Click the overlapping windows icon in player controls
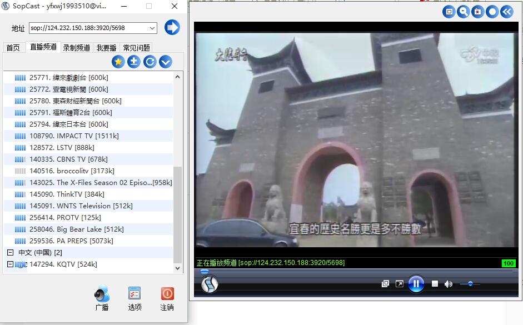This screenshot has width=523, height=325. [x=385, y=284]
